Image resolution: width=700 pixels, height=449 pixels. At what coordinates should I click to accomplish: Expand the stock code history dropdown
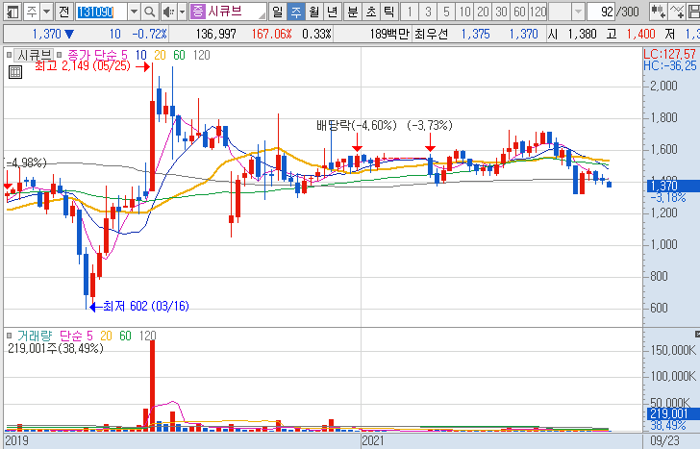[x=134, y=12]
